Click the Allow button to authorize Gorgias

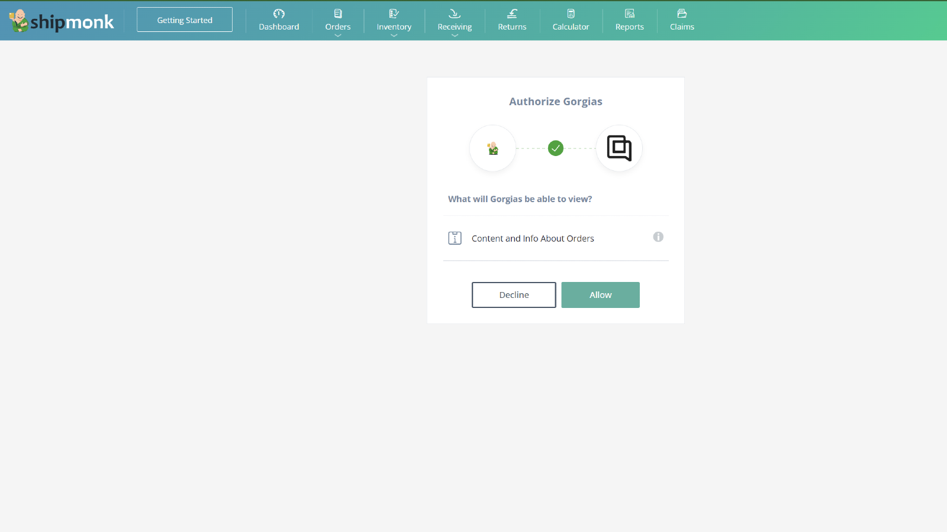pos(600,294)
